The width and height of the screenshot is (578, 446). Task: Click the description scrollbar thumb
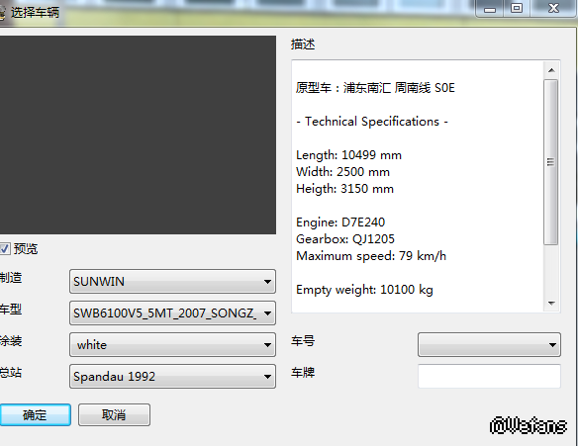tap(551, 162)
